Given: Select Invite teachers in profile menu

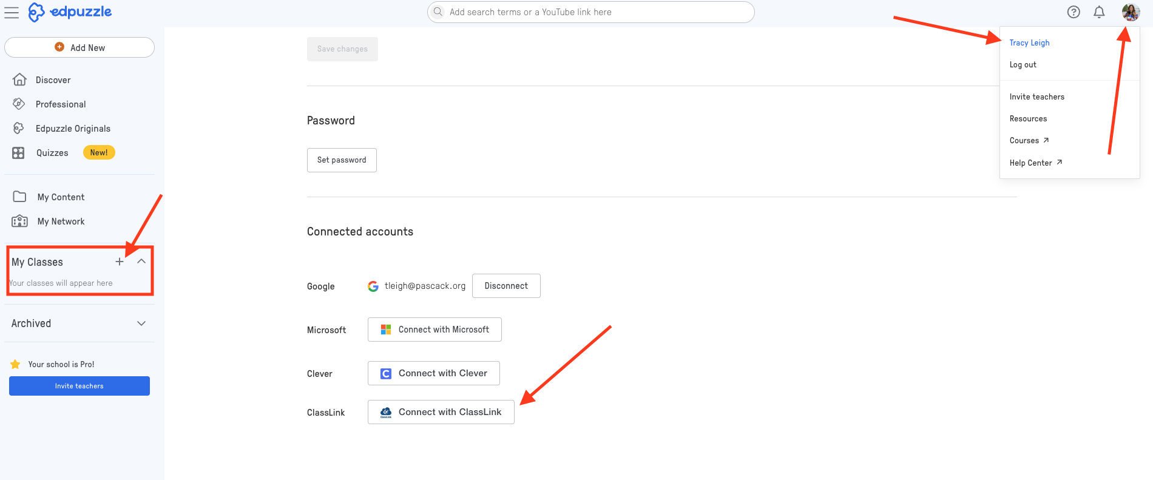Looking at the screenshot, I should tap(1036, 96).
